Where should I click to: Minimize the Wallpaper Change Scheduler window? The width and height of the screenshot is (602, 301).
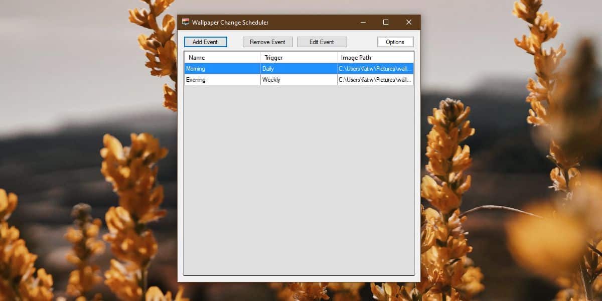click(363, 22)
